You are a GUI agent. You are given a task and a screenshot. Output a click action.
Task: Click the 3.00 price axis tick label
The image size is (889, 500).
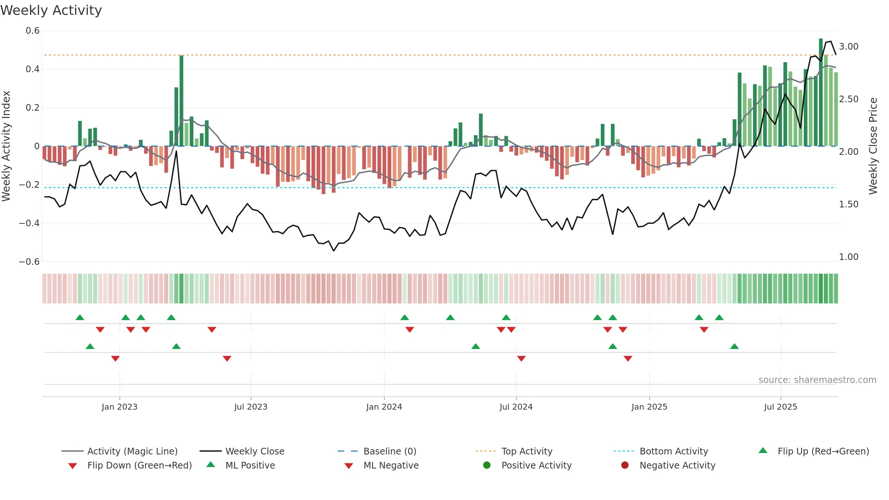click(x=849, y=47)
